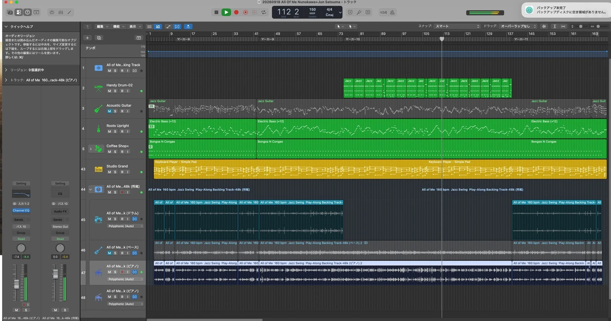Toggle the Quick Help question mark icon
Screen dimensions: 611x321
point(27,12)
